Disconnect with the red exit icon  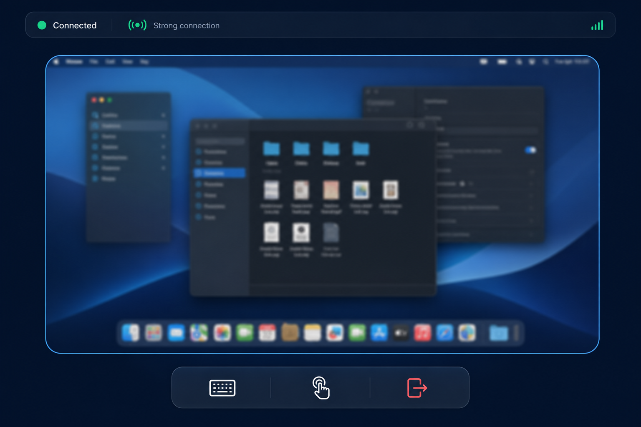pyautogui.click(x=417, y=388)
